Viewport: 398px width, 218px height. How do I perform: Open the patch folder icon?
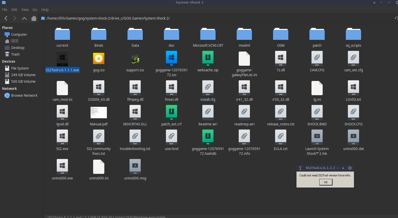(x=317, y=34)
